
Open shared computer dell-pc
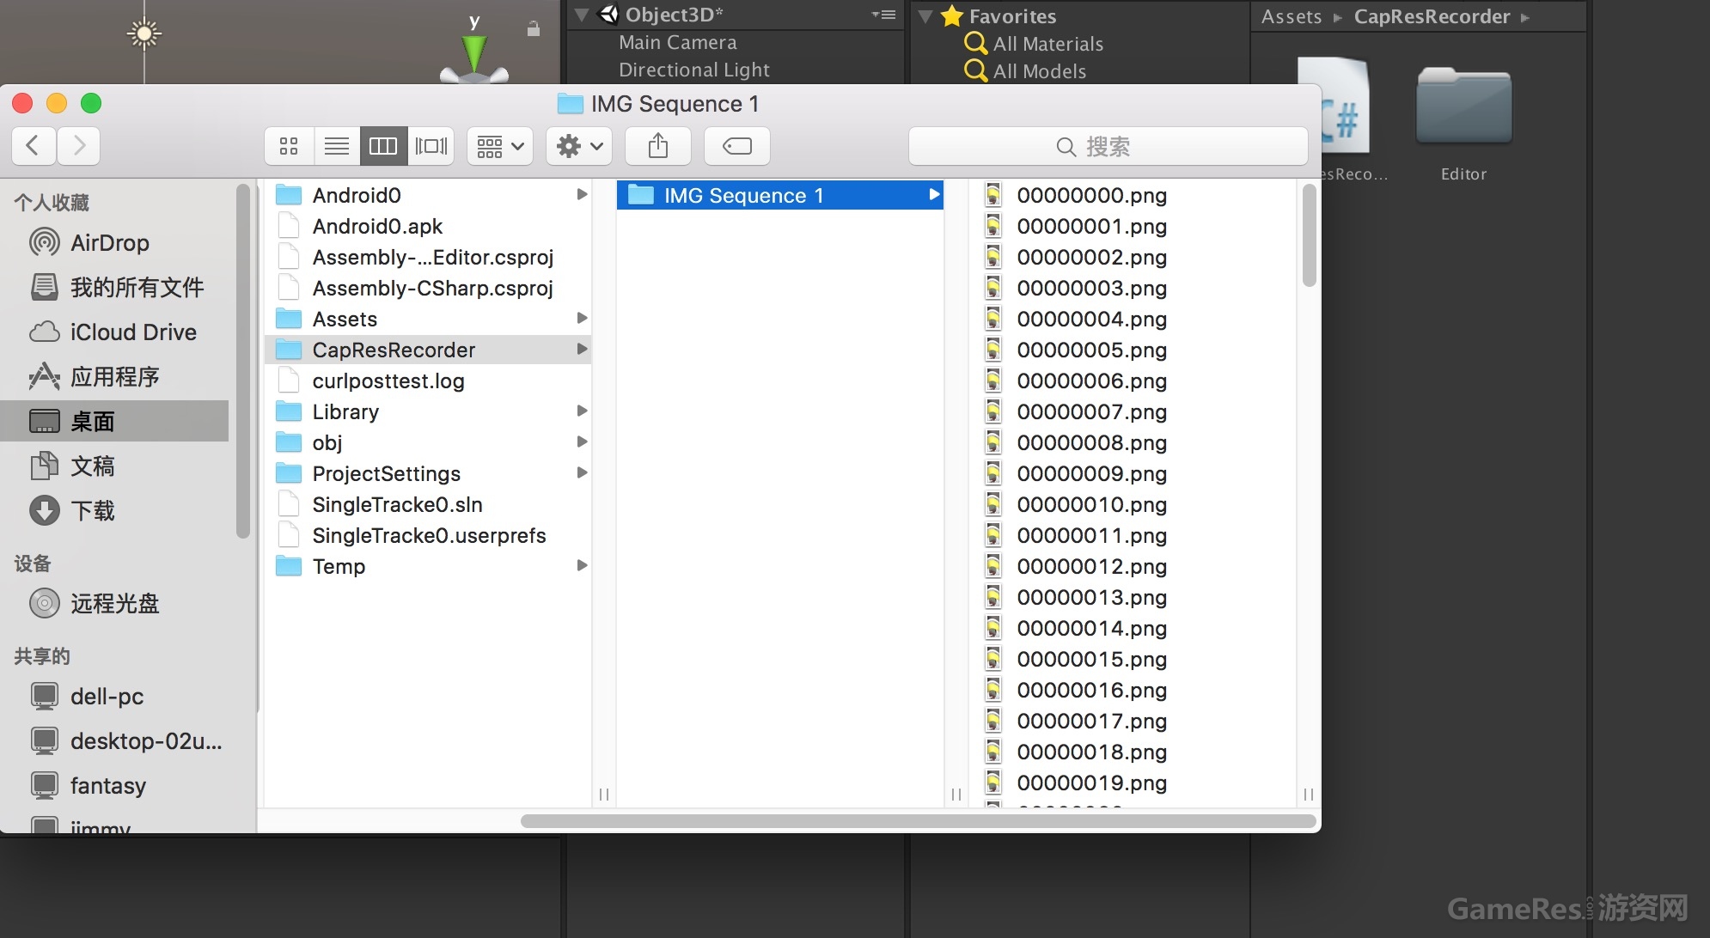115,697
